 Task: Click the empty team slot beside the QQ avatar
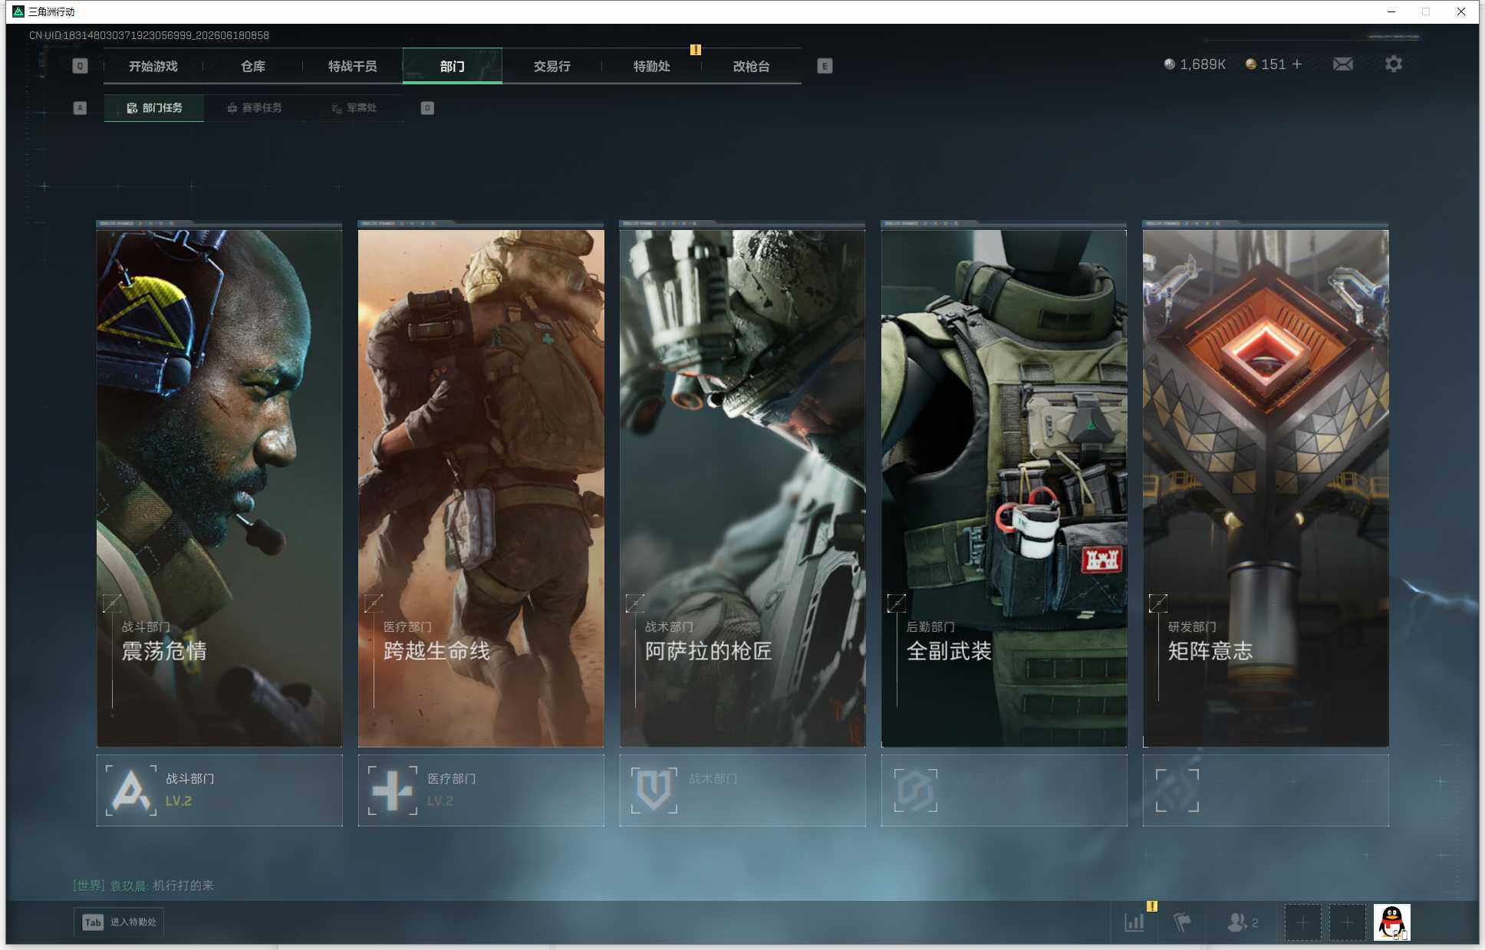click(x=1348, y=922)
